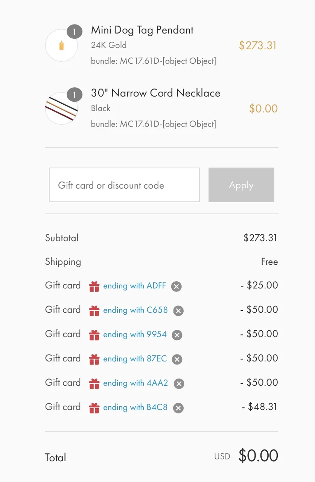Viewport: 315px width, 482px height.
Task: Remove gift card ending with 9954
Action: click(x=177, y=335)
